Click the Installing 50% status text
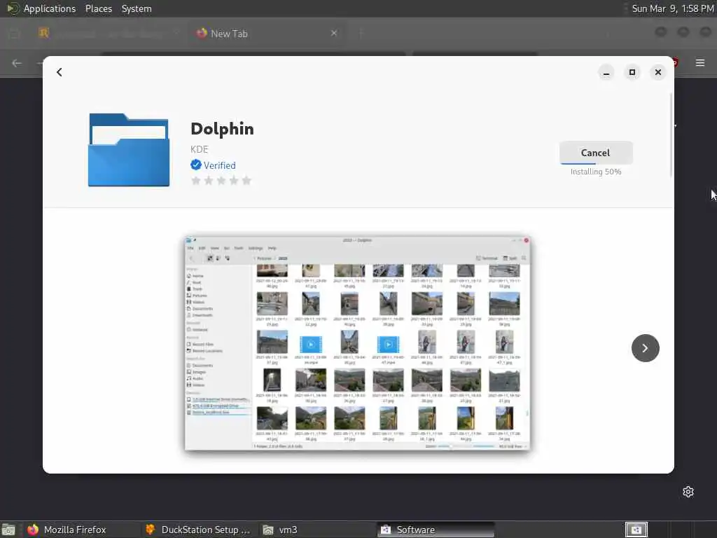 pyautogui.click(x=596, y=172)
